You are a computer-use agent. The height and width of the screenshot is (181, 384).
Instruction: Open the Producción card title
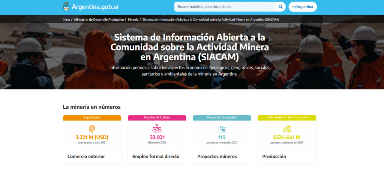click(x=274, y=157)
